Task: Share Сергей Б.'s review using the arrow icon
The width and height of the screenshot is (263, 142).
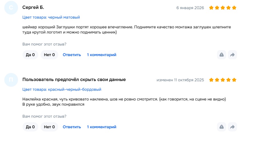Action: pyautogui.click(x=232, y=55)
